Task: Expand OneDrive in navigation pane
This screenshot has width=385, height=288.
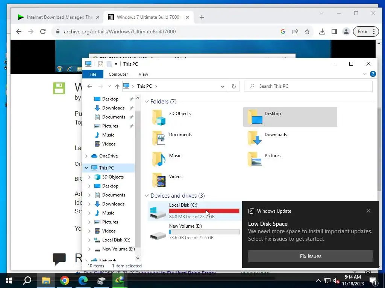Action: [x=86, y=156]
